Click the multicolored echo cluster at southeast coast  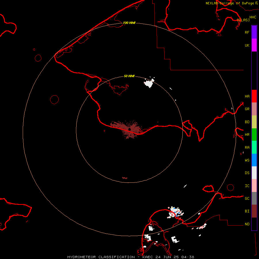pos(176,212)
